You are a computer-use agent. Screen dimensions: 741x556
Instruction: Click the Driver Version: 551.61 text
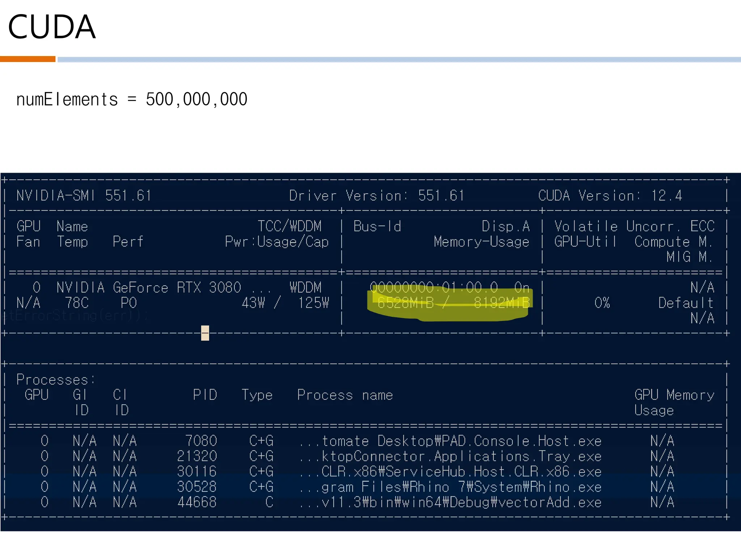tap(376, 196)
